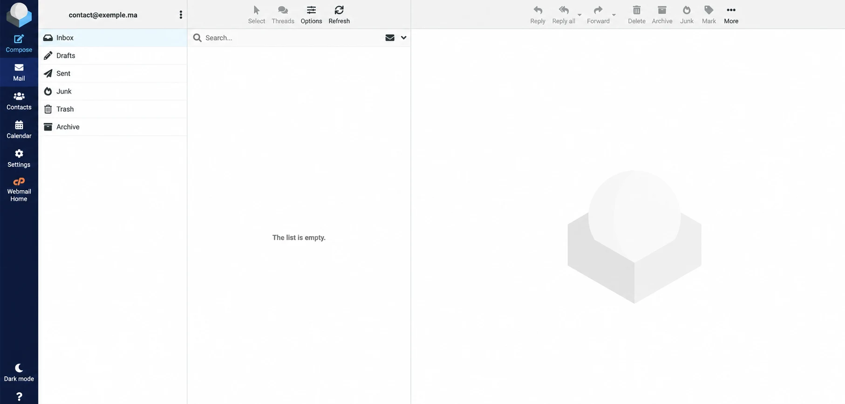Screen dimensions: 845x404
Task: Refresh the message list
Action: (x=339, y=15)
